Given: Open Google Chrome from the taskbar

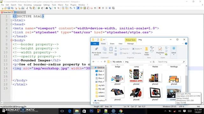Looking at the screenshot, I should [121, 111].
